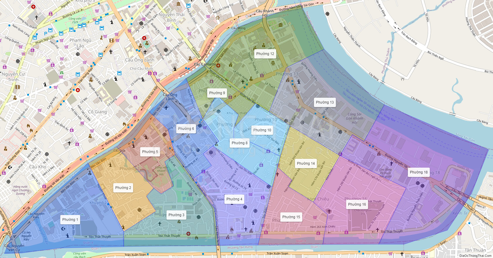Click the Cầu Calmette label
493x258 pixels.
click(205, 64)
